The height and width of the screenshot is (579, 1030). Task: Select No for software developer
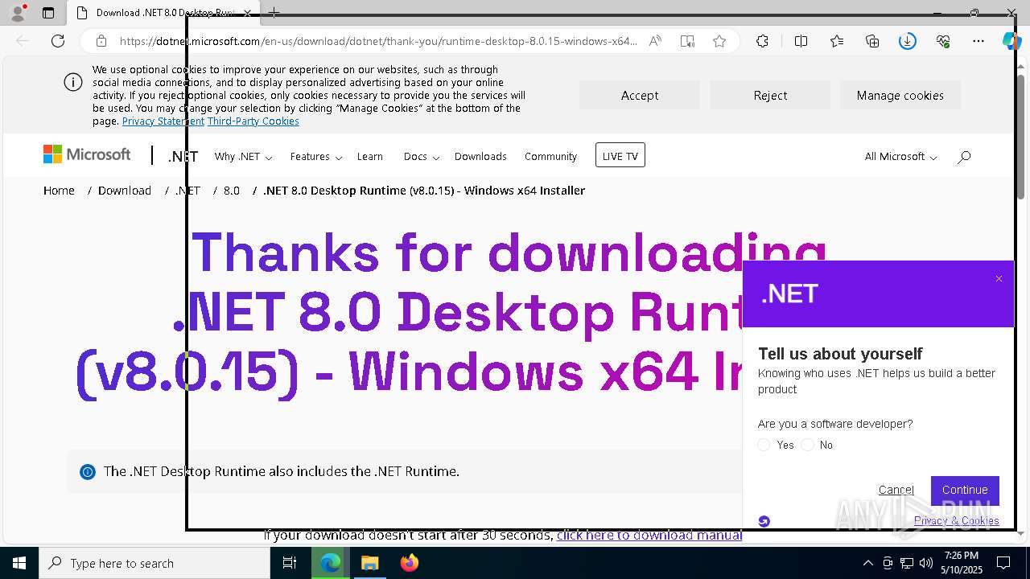(808, 445)
